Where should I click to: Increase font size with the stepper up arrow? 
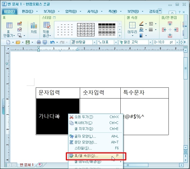181,41
